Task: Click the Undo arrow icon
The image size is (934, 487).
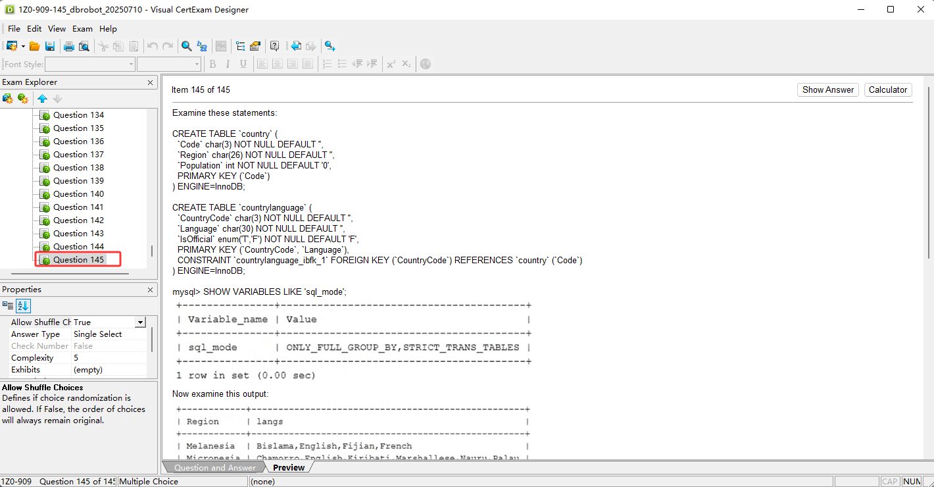Action: [x=153, y=46]
